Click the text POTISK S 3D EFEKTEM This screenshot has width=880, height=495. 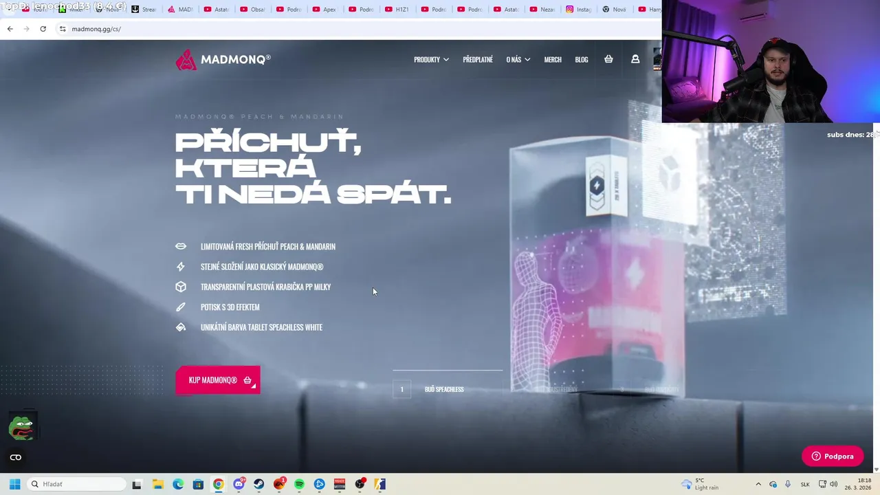click(x=230, y=307)
